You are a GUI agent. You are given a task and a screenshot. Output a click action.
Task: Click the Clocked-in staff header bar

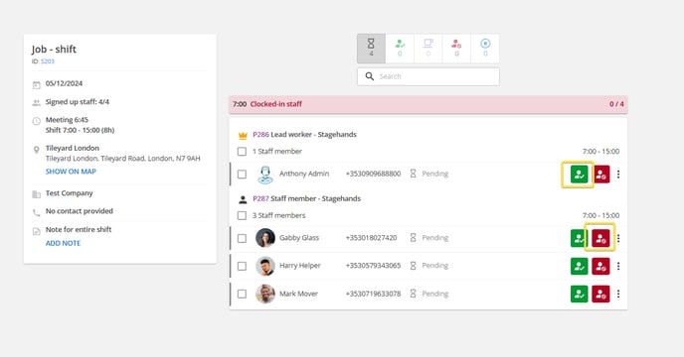pyautogui.click(x=428, y=104)
